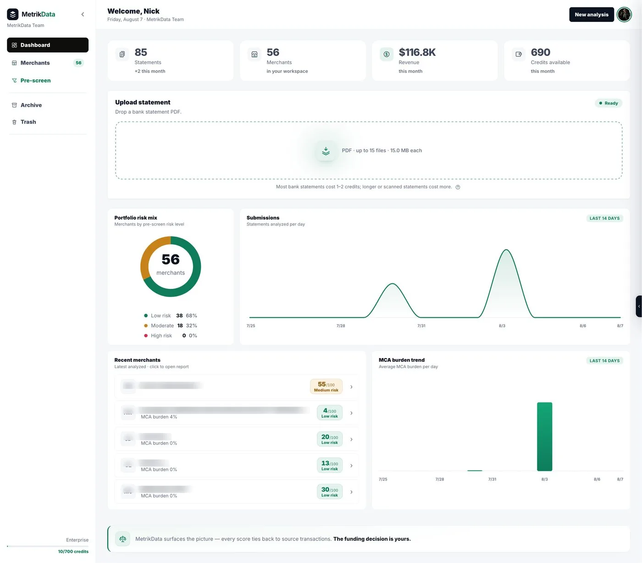Viewport: 642px width, 563px height.
Task: Click the 8/3 MCA burden bar
Action: pyautogui.click(x=544, y=436)
